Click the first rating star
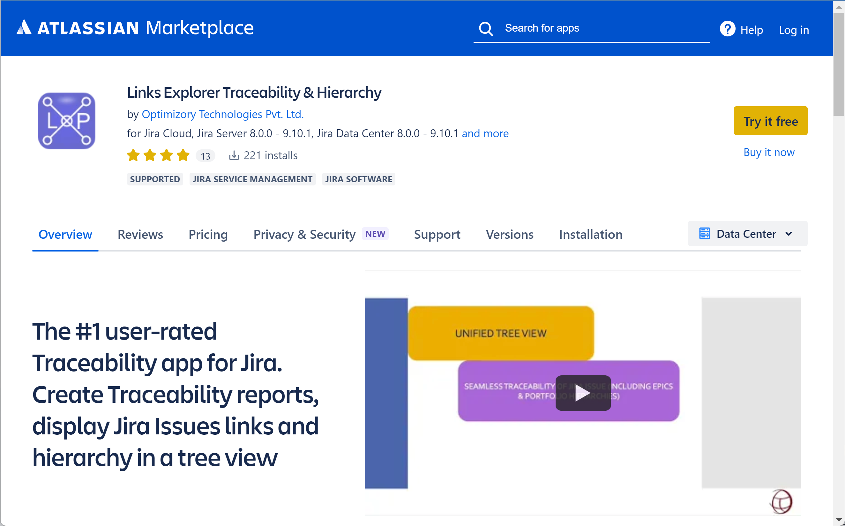845x526 pixels. point(133,155)
